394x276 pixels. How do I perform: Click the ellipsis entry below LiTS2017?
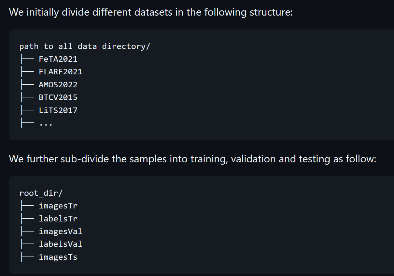click(46, 123)
